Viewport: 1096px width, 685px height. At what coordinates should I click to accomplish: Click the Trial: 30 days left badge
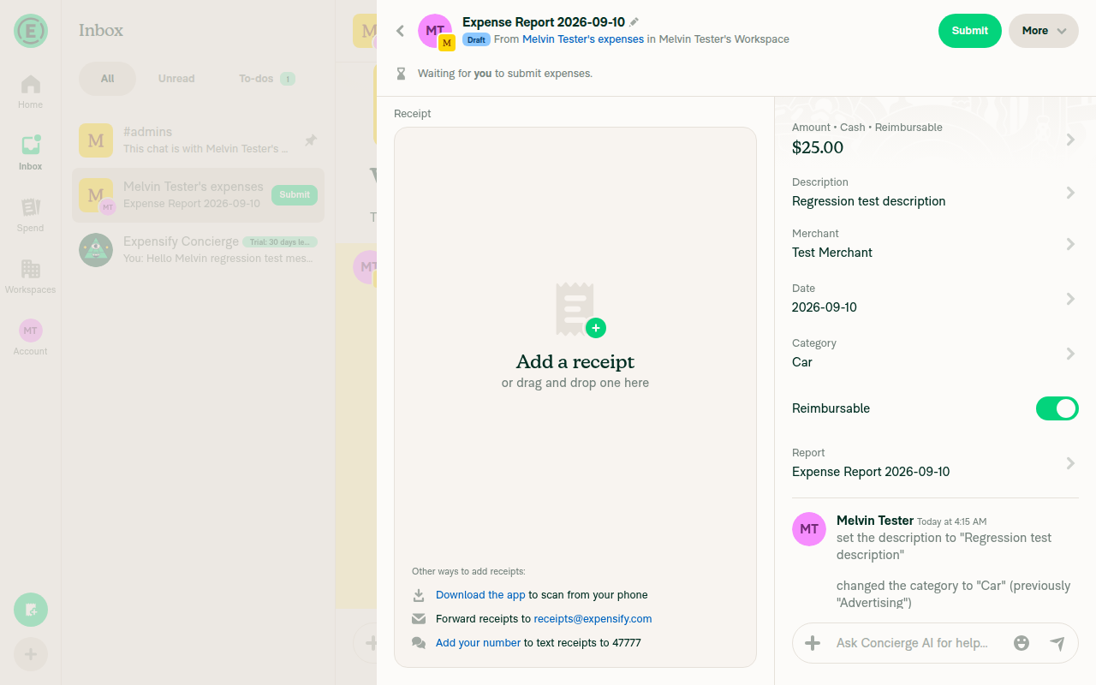click(280, 242)
